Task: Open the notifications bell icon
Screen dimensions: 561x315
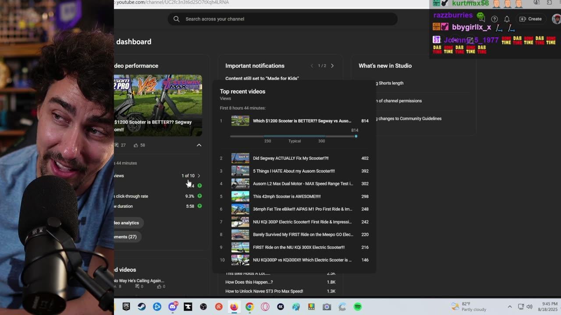Action: pyautogui.click(x=507, y=19)
